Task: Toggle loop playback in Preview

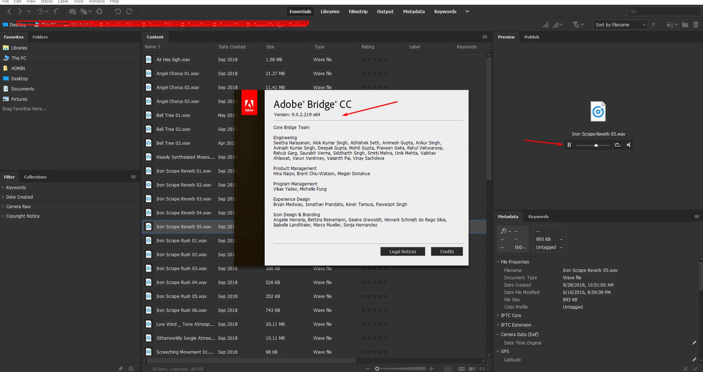Action: point(618,145)
